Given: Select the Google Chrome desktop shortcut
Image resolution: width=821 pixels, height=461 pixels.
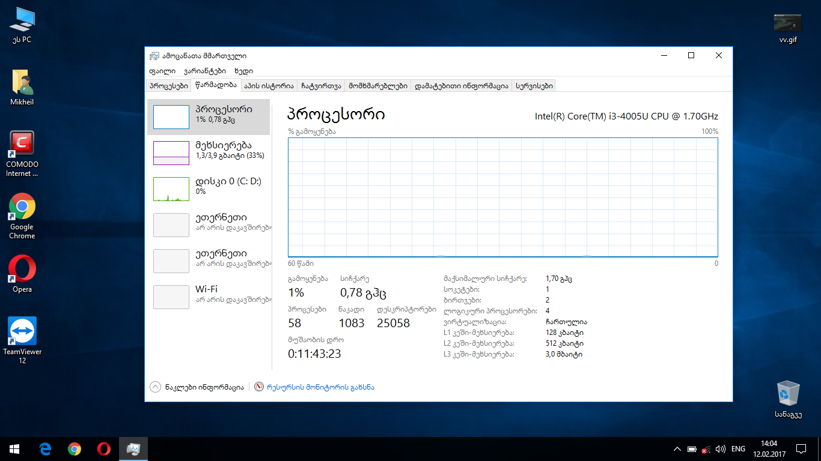Looking at the screenshot, I should [22, 217].
